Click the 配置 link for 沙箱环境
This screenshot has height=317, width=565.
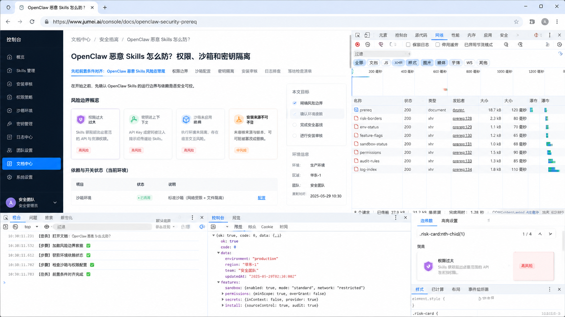261,198
